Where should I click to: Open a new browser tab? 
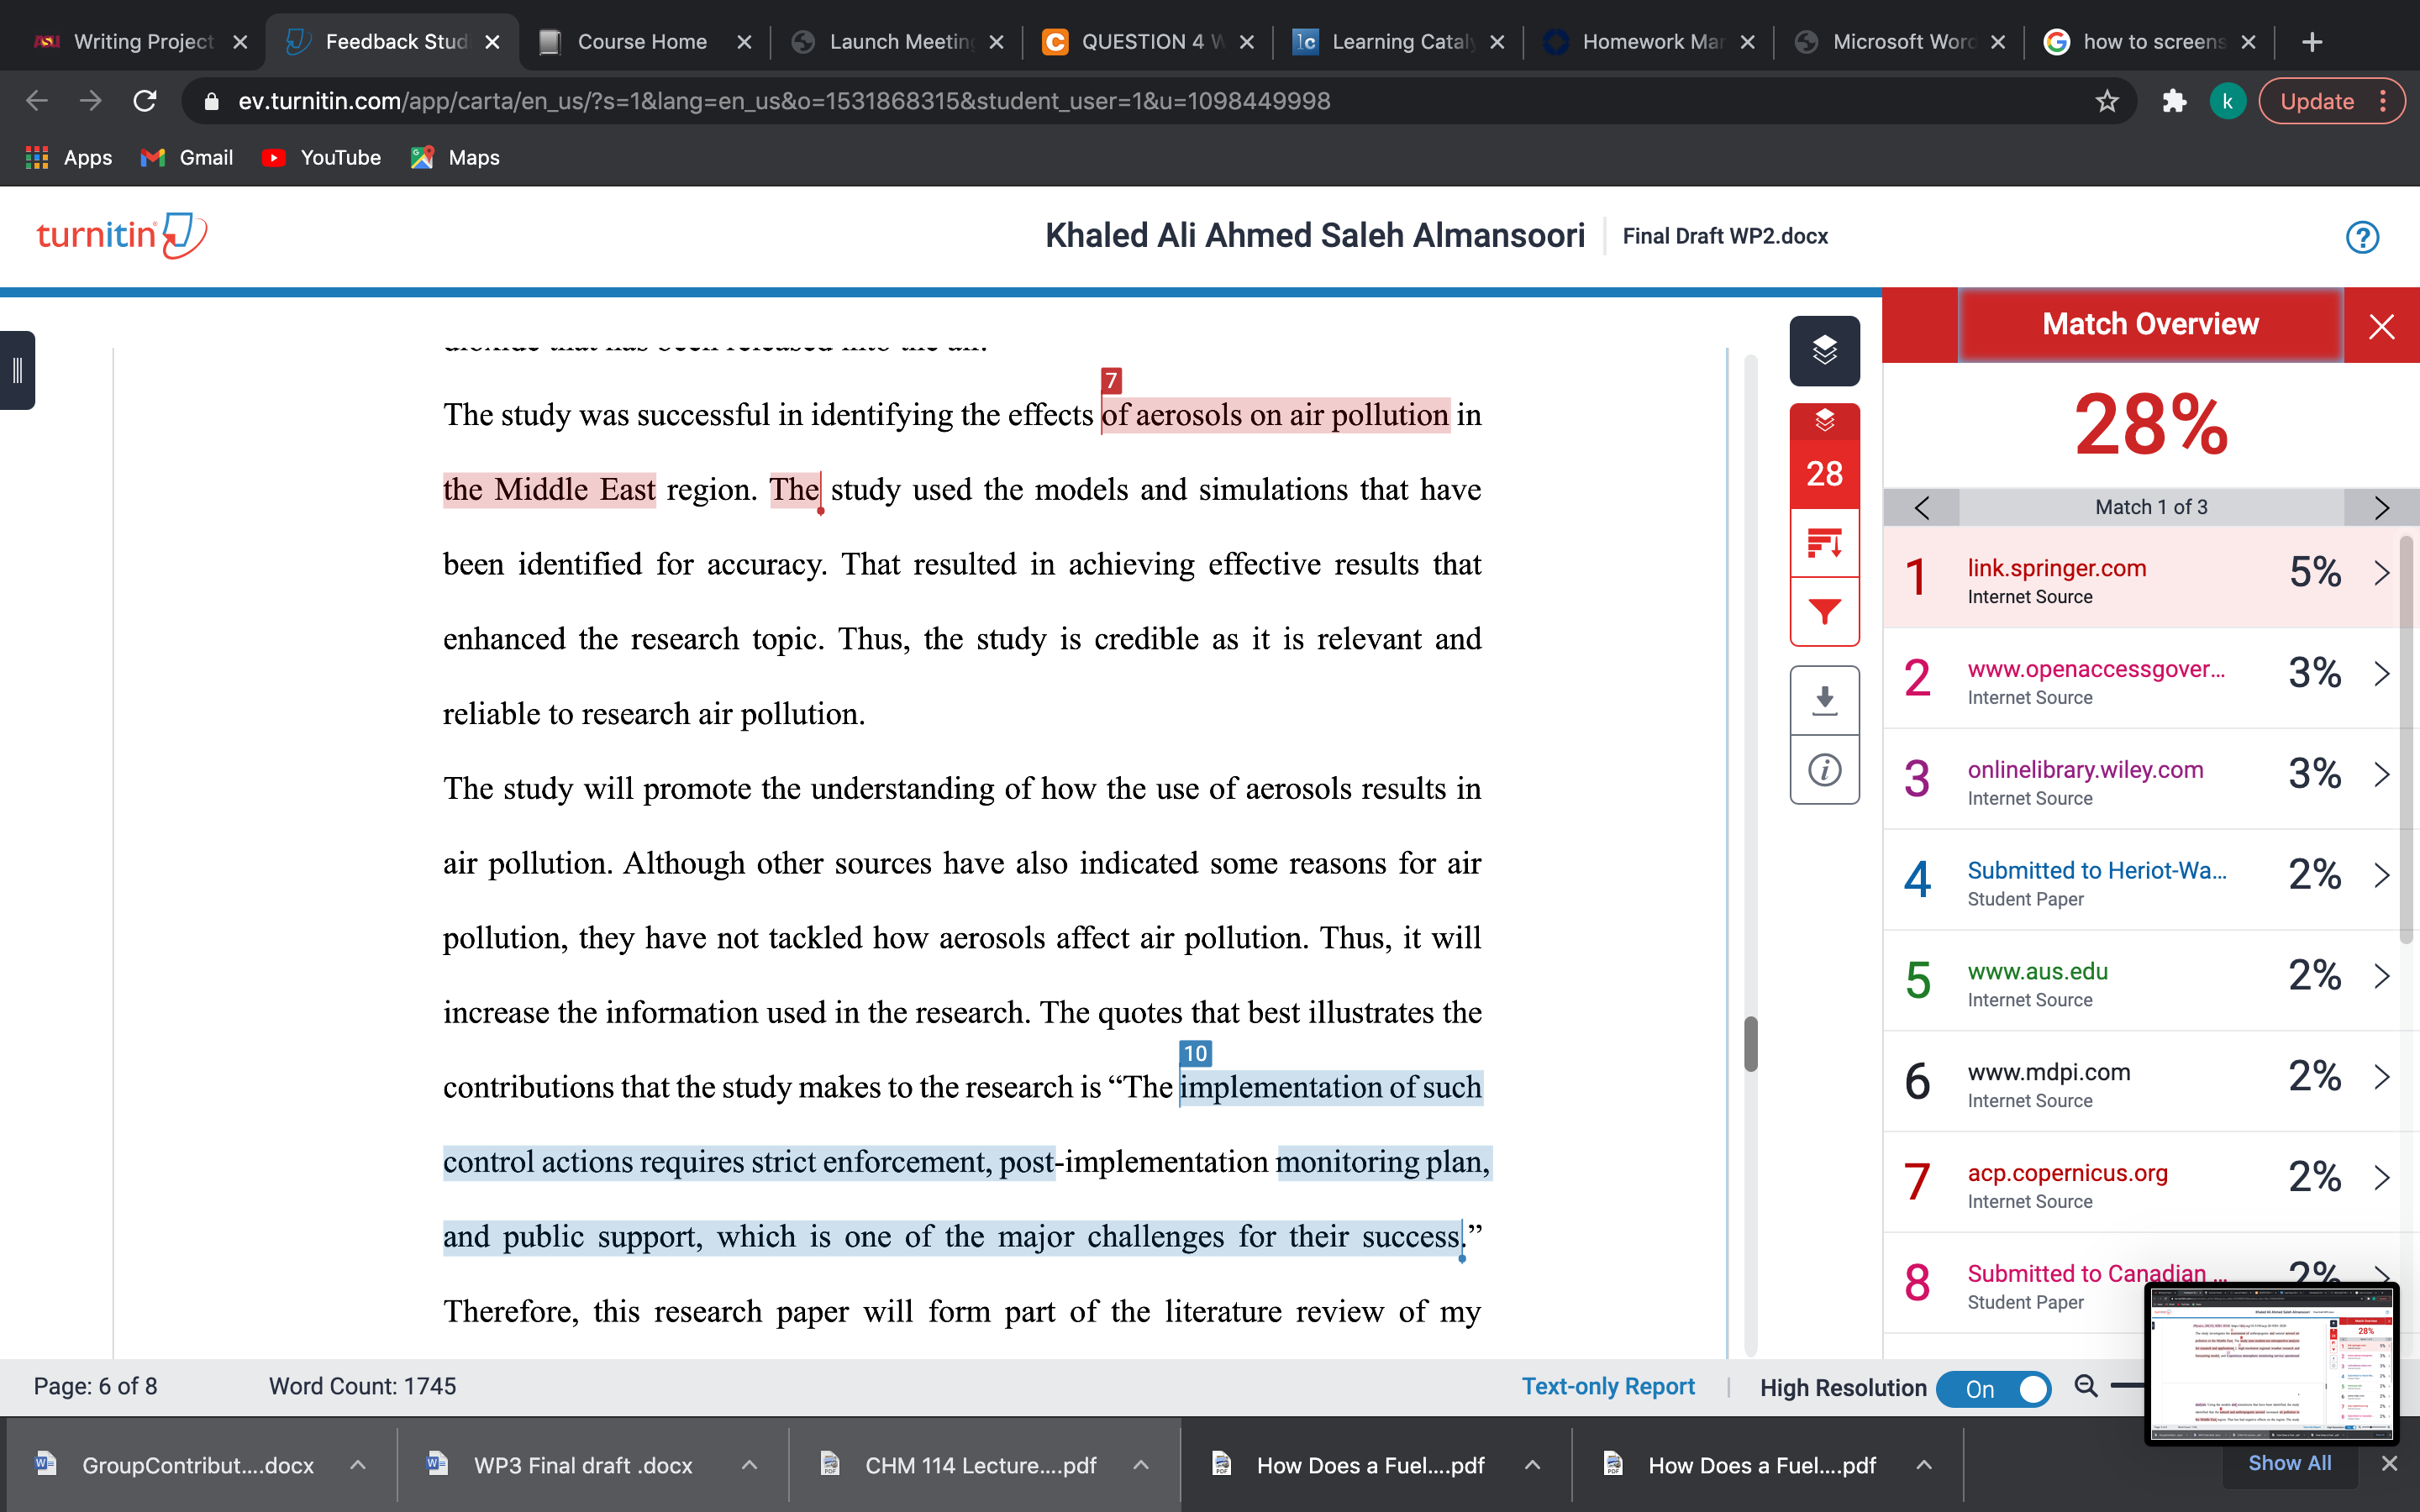2311,42
